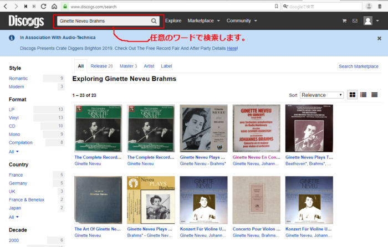The height and width of the screenshot is (247, 388).
Task: Switch to the Artist tab
Action: pyautogui.click(x=149, y=66)
